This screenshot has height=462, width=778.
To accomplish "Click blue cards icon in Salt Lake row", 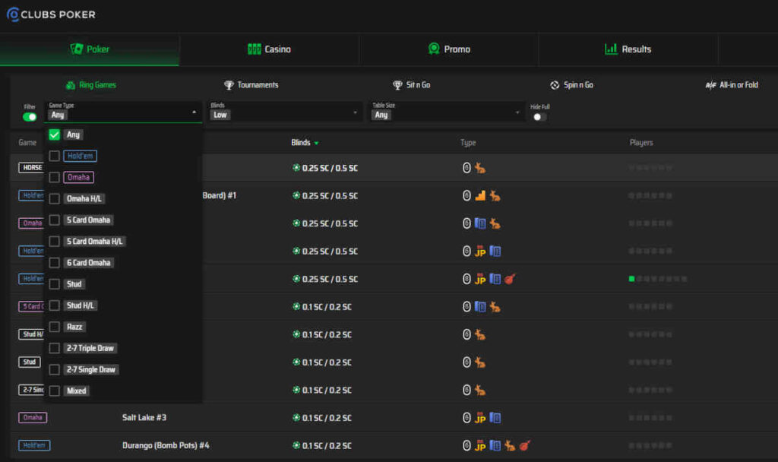I will (x=495, y=418).
